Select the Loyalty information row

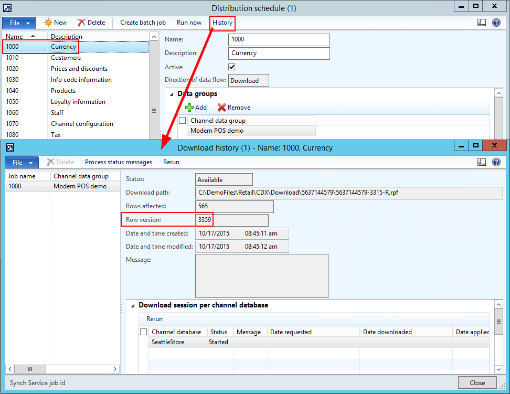(76, 102)
